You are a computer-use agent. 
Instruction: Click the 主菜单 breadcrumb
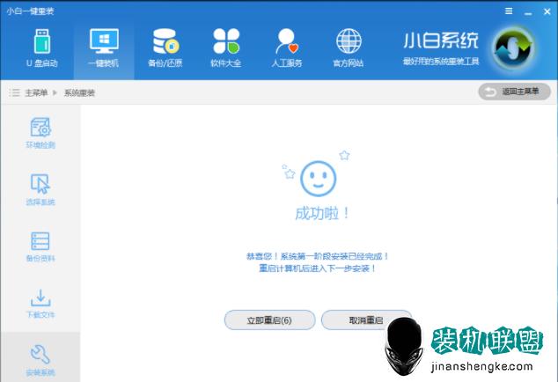click(x=36, y=93)
